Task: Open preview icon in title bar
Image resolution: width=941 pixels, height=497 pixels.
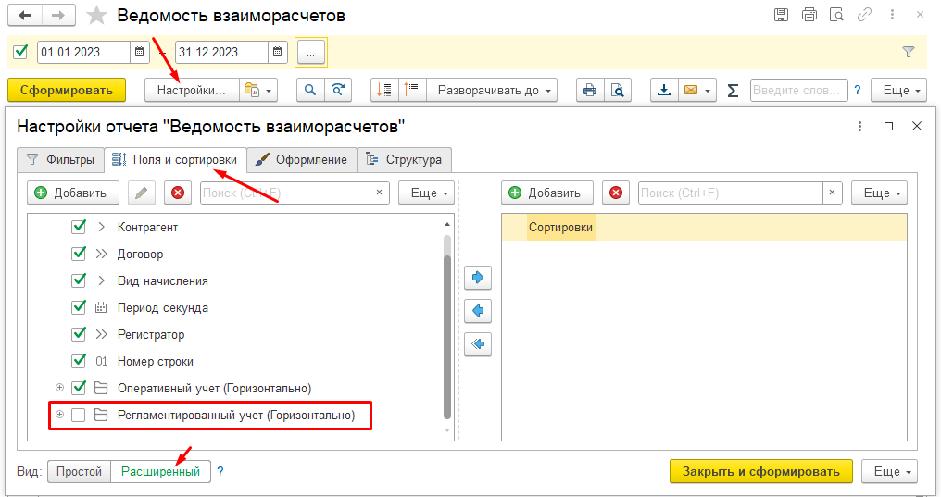Action: tap(836, 15)
